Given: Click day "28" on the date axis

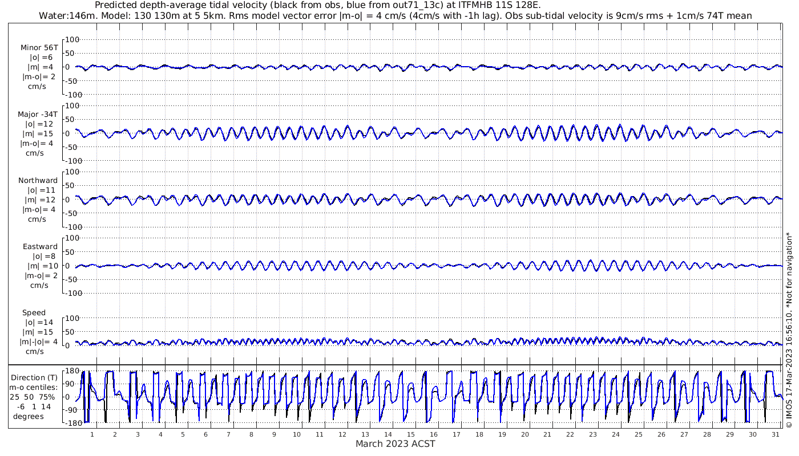Looking at the screenshot, I should [707, 434].
